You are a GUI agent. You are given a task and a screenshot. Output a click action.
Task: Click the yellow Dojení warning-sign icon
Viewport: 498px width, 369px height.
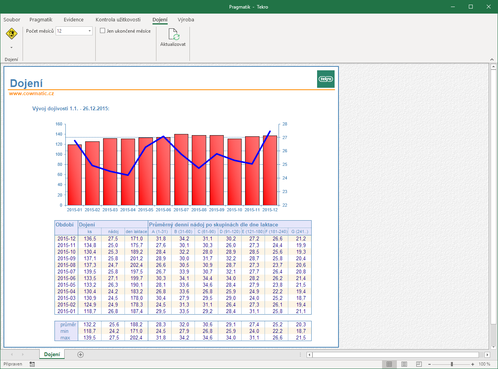pos(11,34)
